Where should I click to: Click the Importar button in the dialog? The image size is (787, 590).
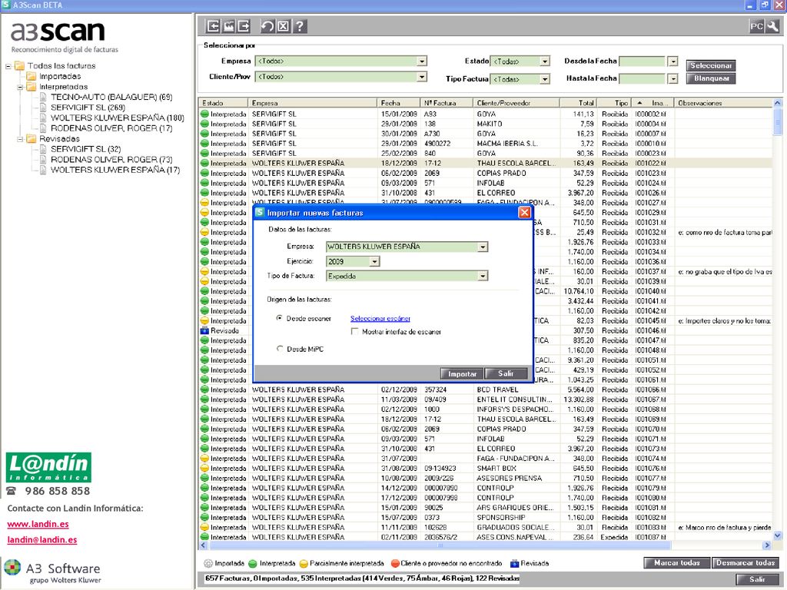[462, 374]
